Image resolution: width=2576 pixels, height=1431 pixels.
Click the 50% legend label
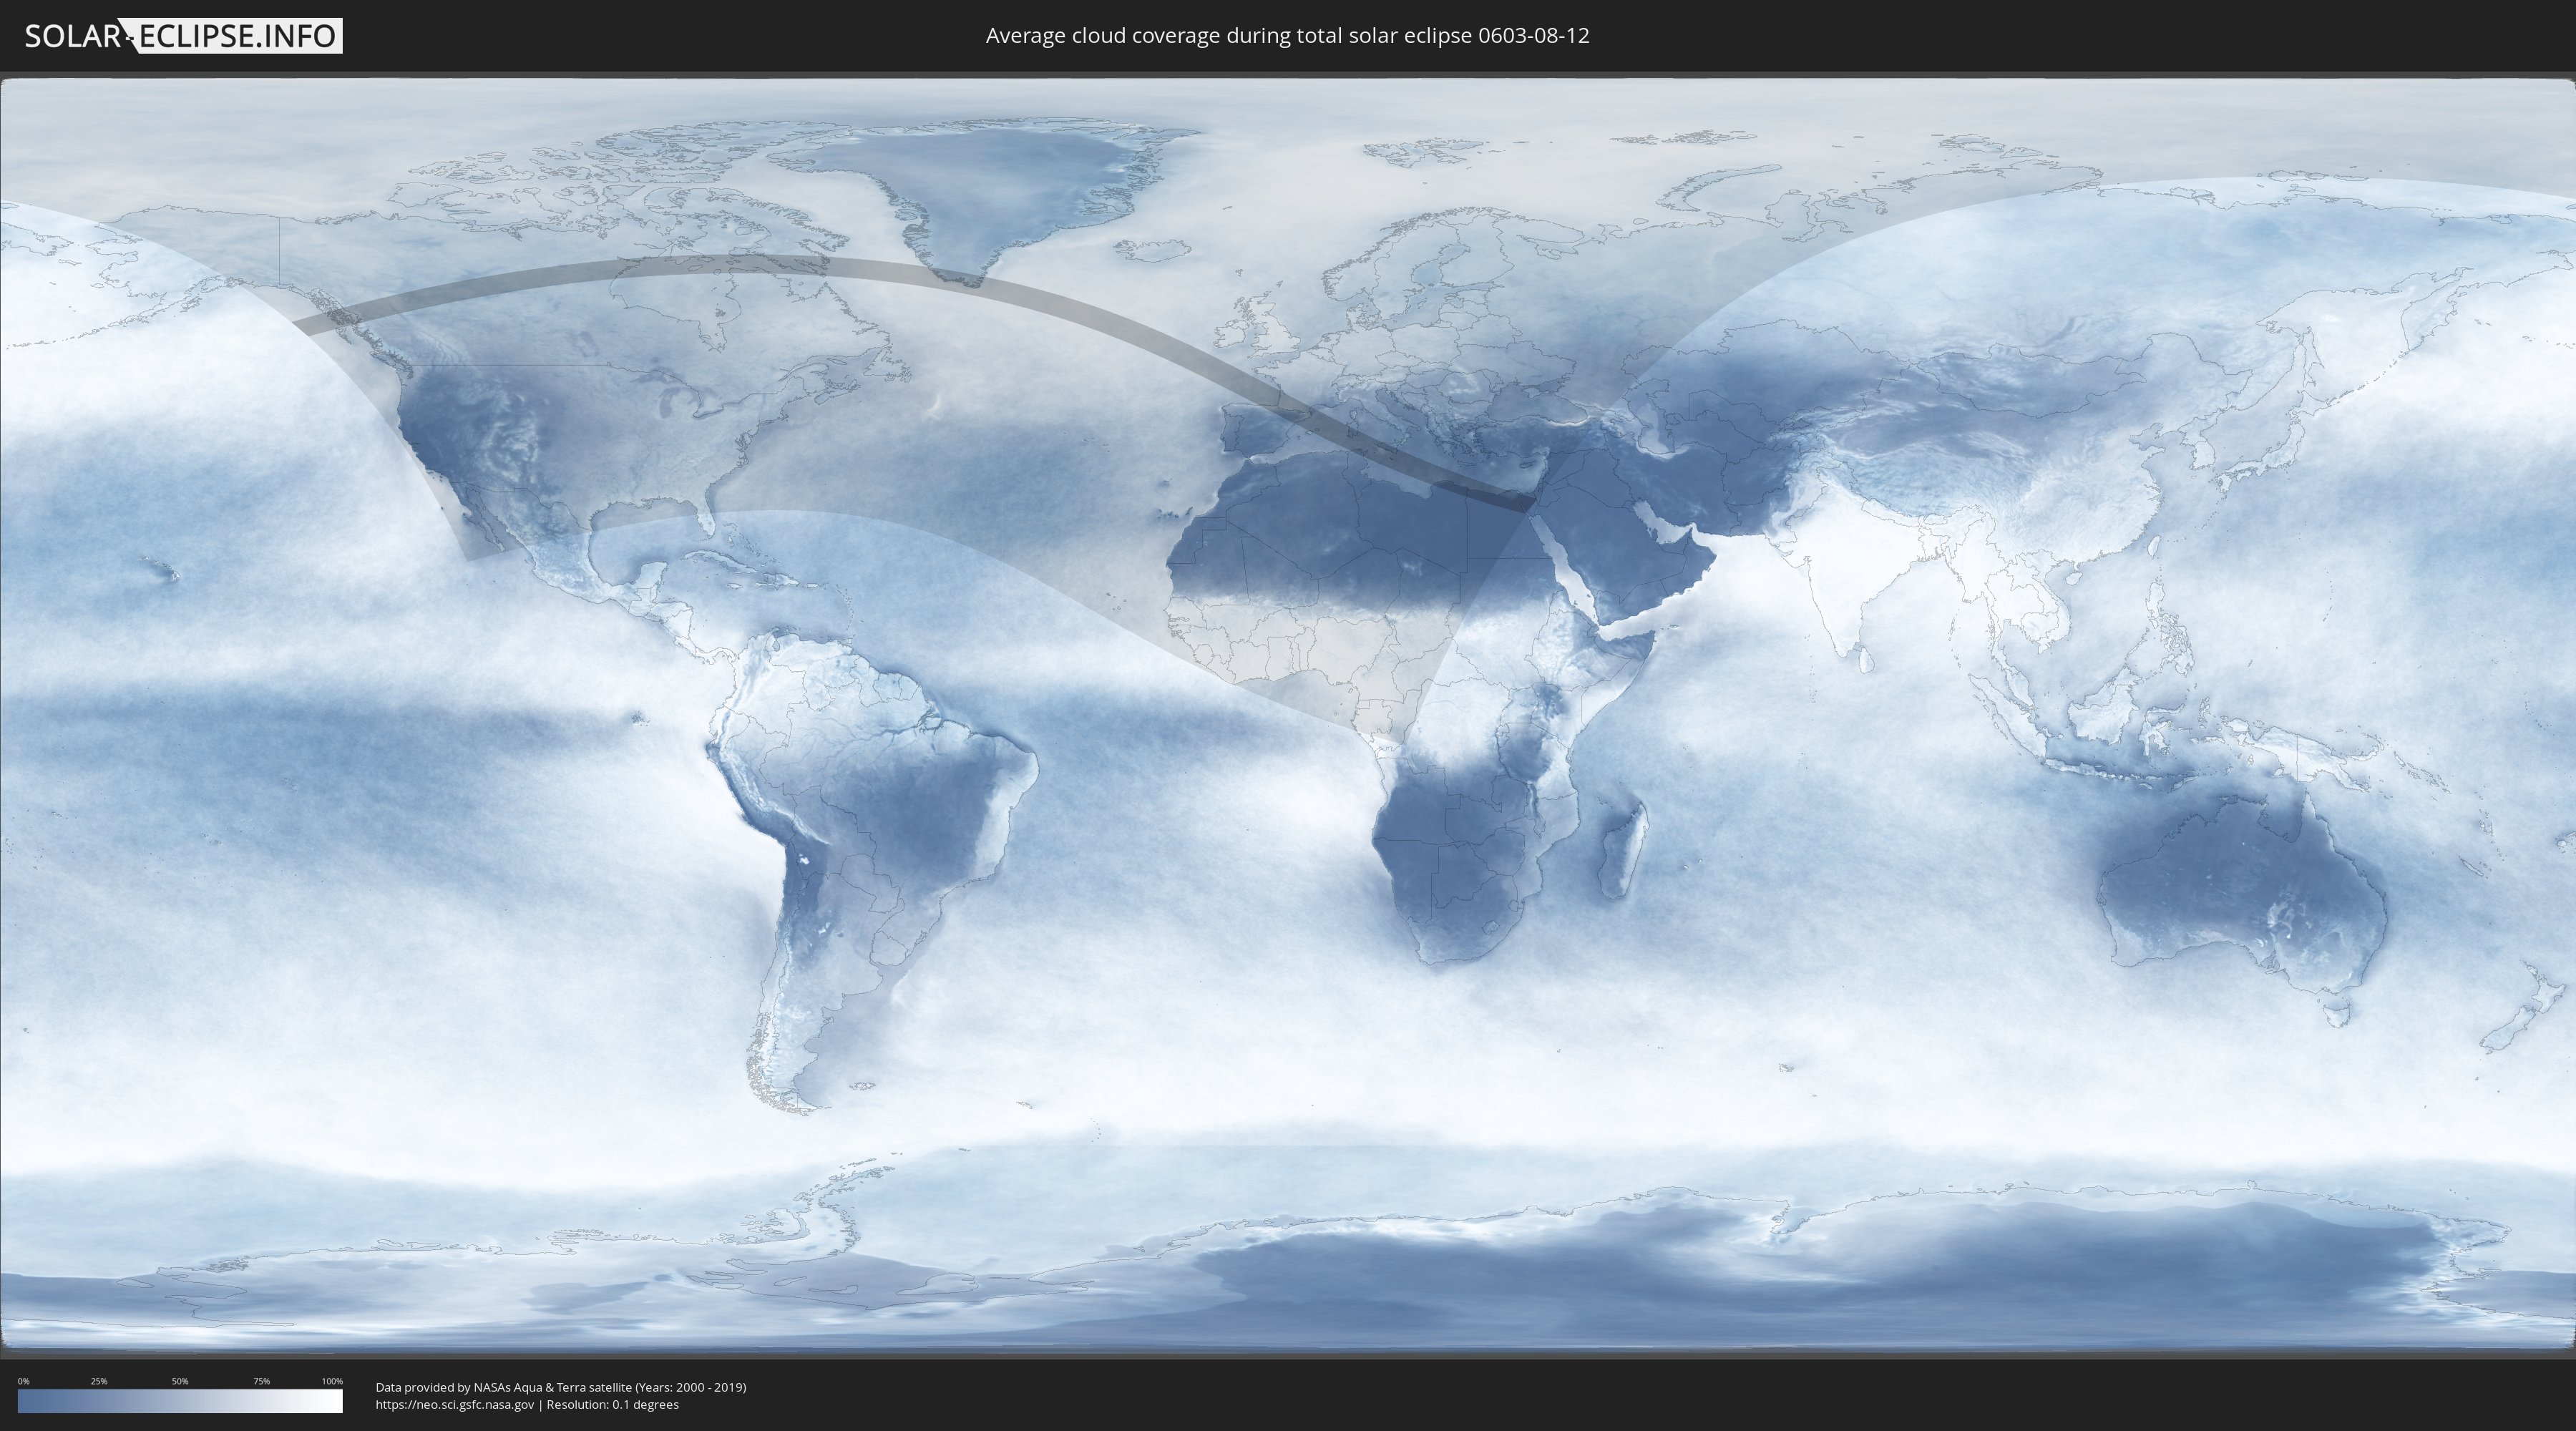click(180, 1381)
